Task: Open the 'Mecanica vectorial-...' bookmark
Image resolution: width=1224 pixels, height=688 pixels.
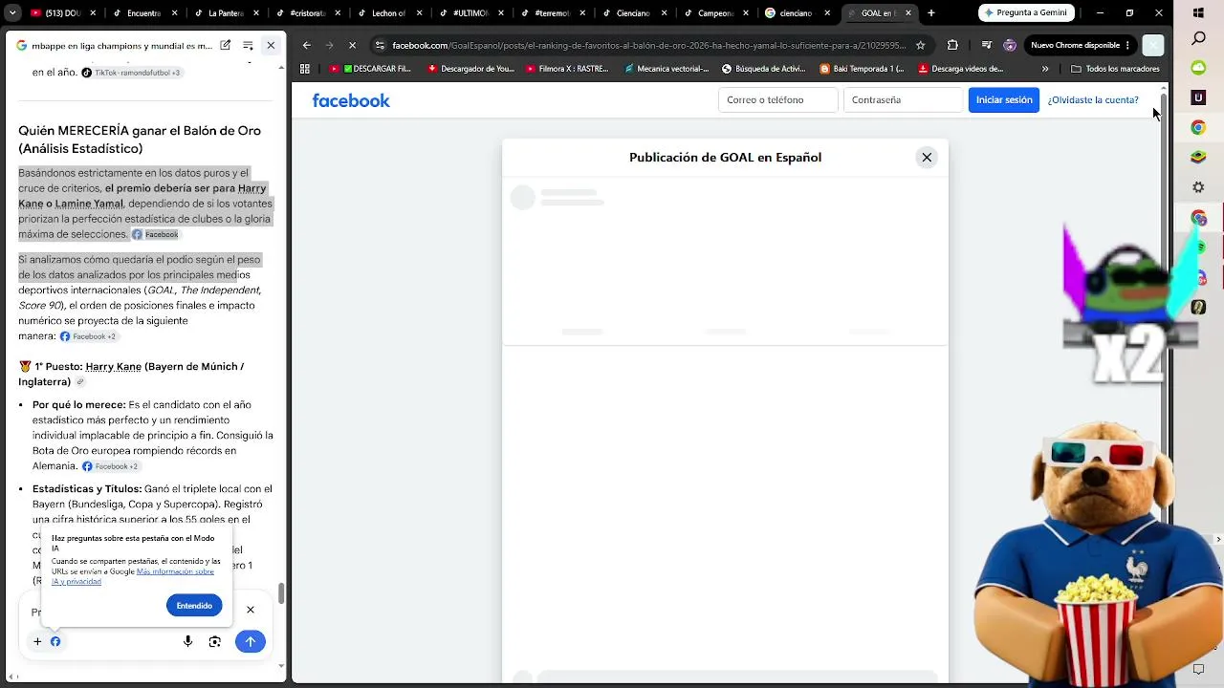Action: tap(667, 69)
